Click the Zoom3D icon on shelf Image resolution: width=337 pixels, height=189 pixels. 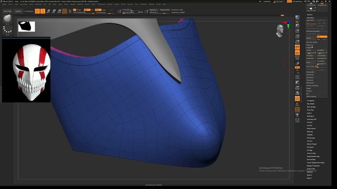(x=297, y=88)
